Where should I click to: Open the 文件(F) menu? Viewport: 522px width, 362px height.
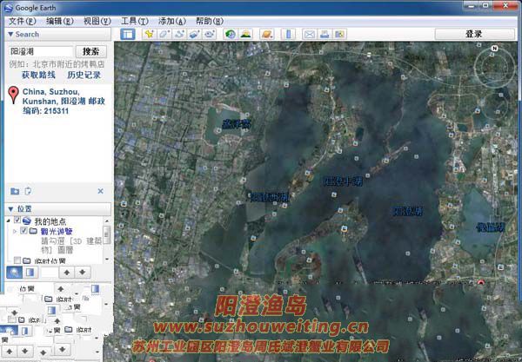22,20
